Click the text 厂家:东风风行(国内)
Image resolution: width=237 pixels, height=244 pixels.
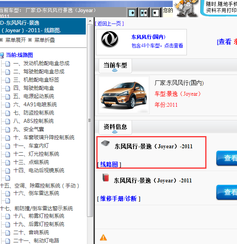[179, 83]
